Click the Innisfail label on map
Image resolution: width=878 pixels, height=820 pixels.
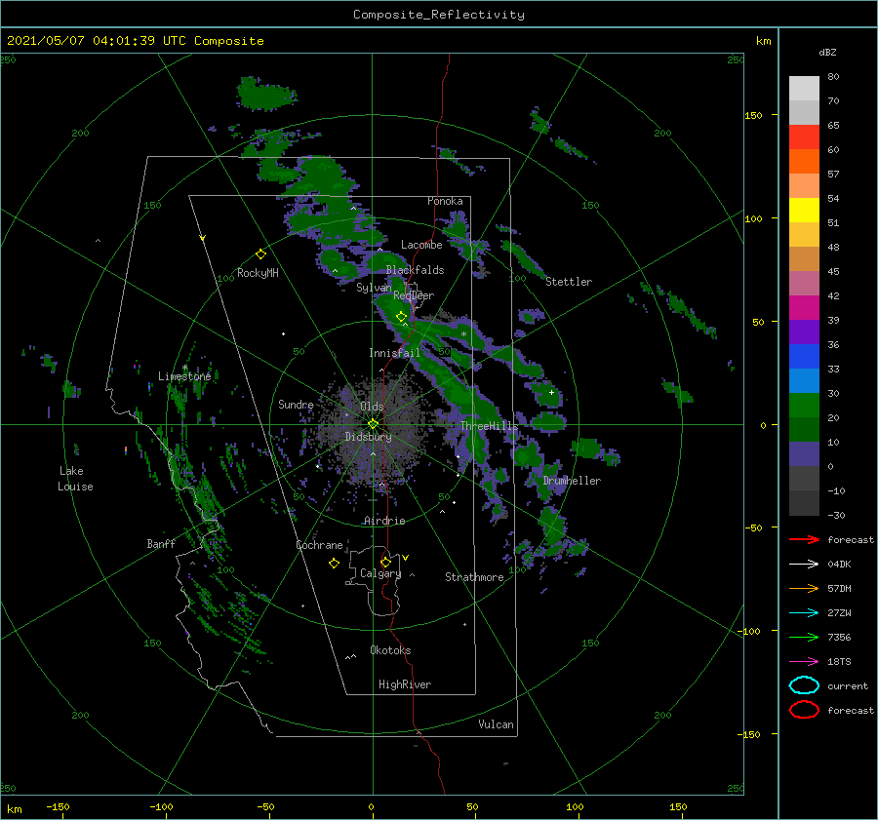coord(394,353)
